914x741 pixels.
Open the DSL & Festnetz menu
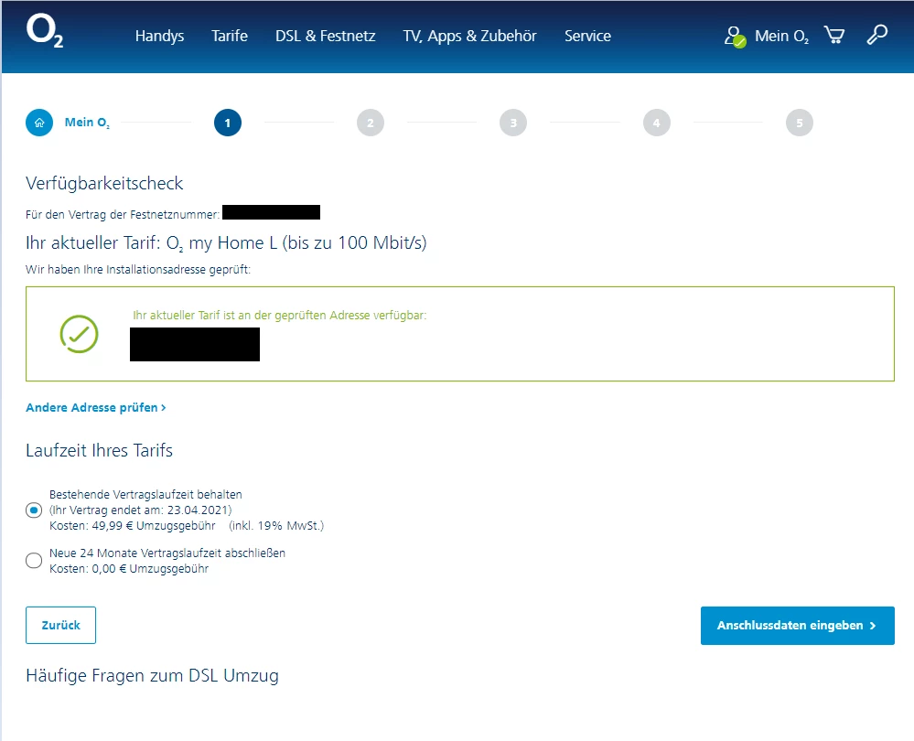(x=326, y=37)
